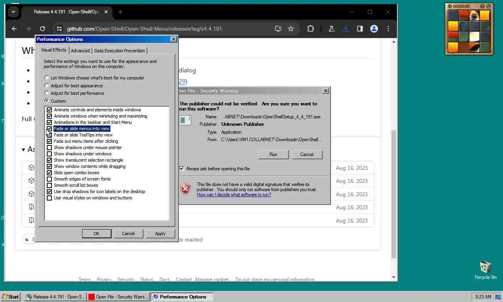Viewport: 503px width, 302px height.
Task: Uncheck Slide open combo boxes
Action: [50, 173]
